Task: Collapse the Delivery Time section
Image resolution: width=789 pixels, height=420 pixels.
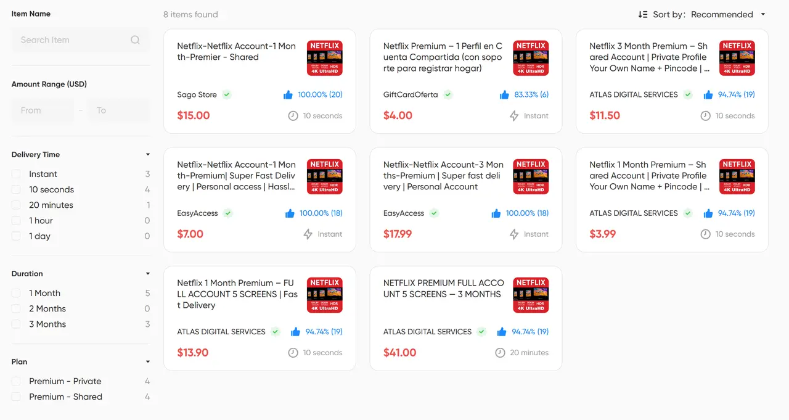Action: coord(147,154)
